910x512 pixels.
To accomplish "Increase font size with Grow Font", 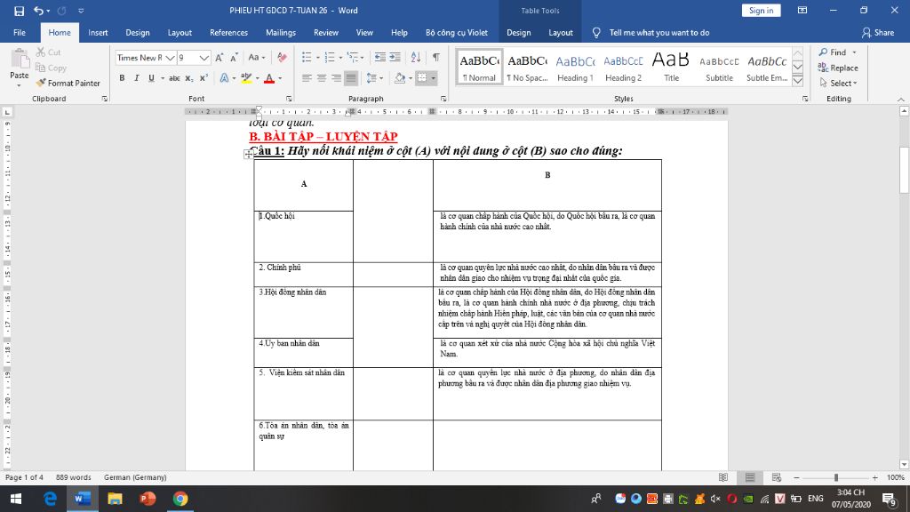I will (x=220, y=58).
